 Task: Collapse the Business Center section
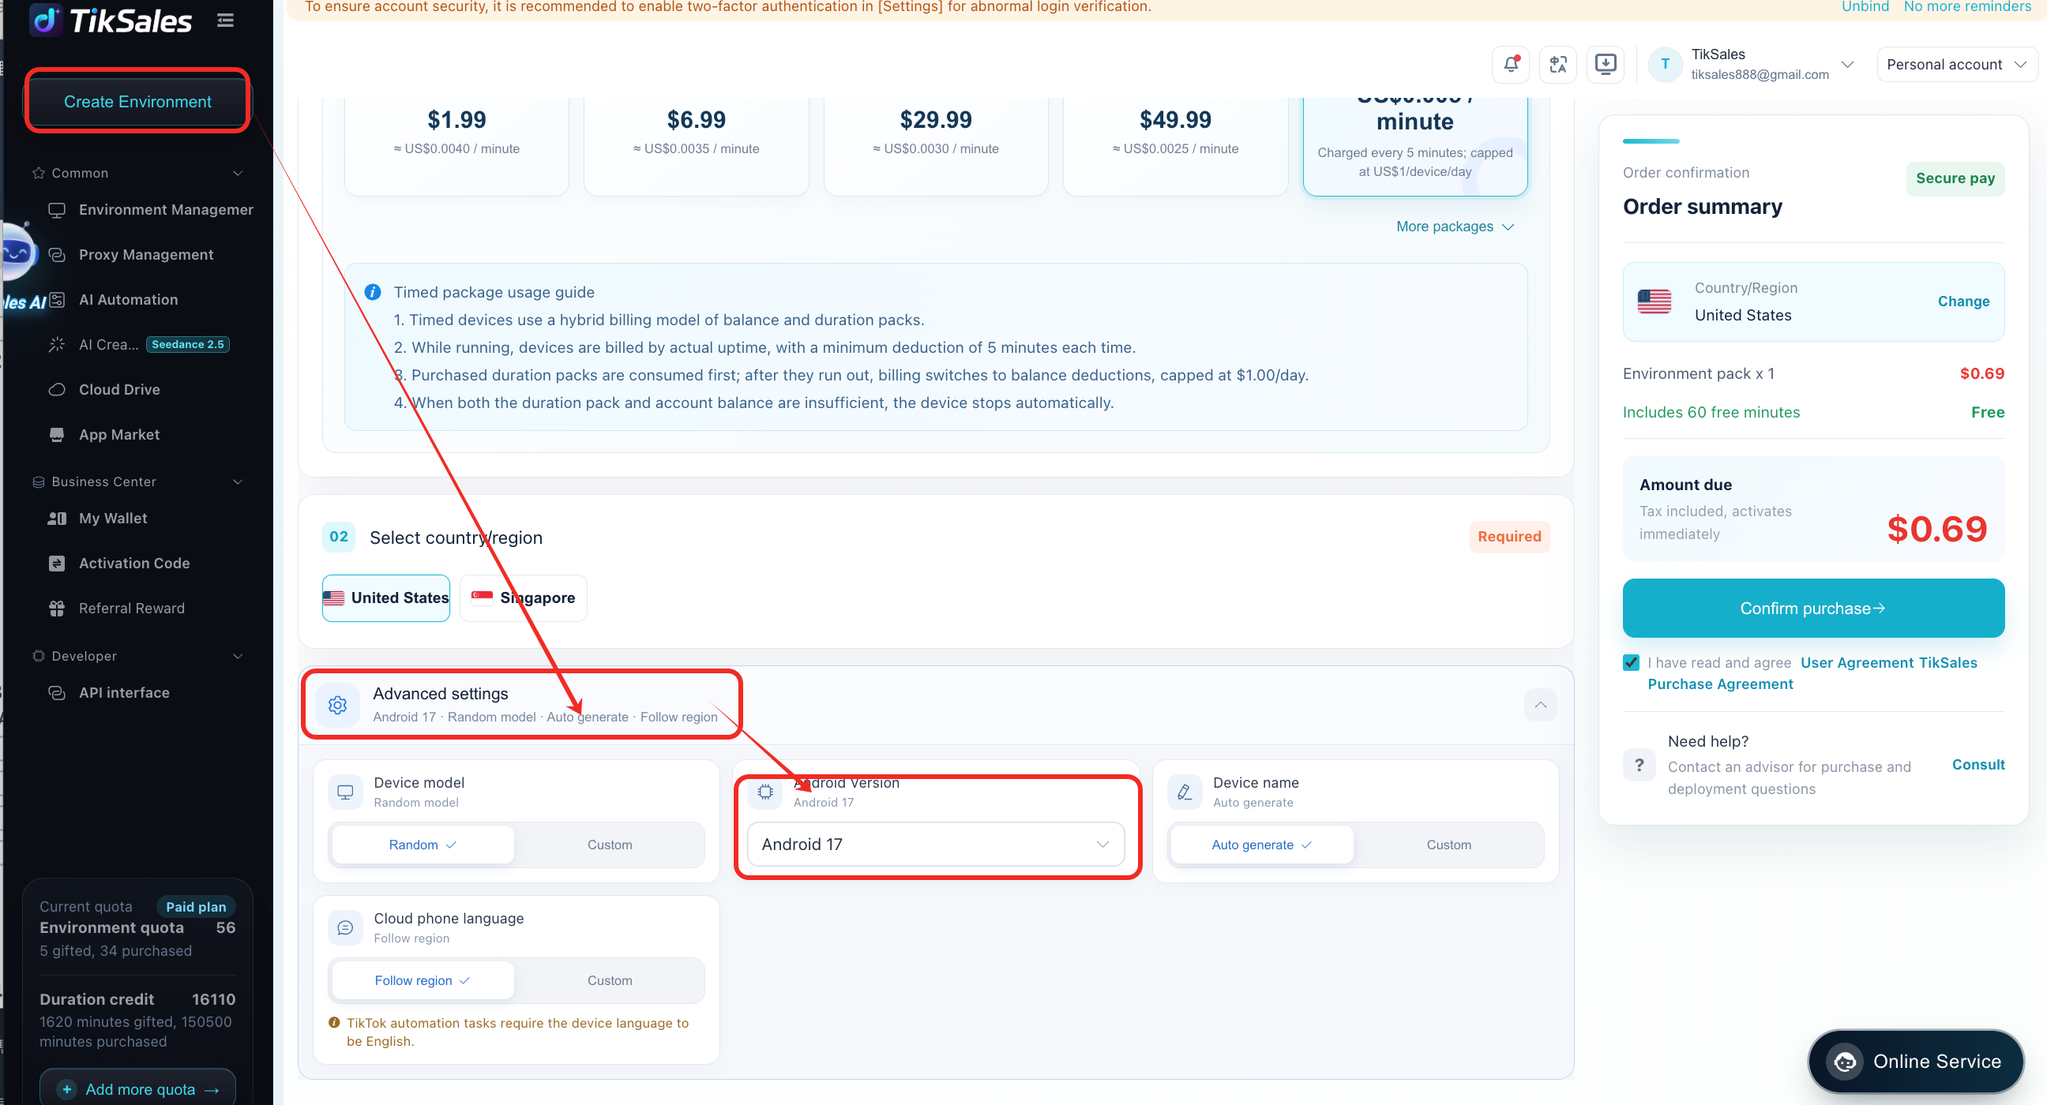pos(238,481)
